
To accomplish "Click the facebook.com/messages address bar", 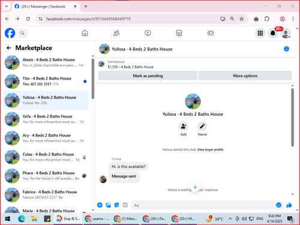I will (128, 19).
